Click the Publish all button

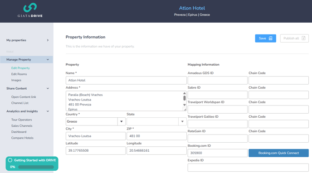point(294,38)
